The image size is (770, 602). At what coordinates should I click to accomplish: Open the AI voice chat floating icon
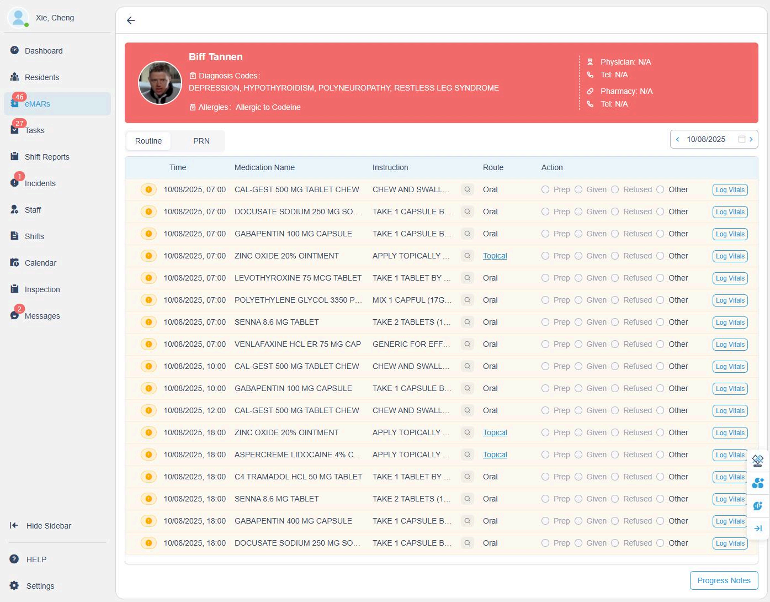pyautogui.click(x=758, y=506)
